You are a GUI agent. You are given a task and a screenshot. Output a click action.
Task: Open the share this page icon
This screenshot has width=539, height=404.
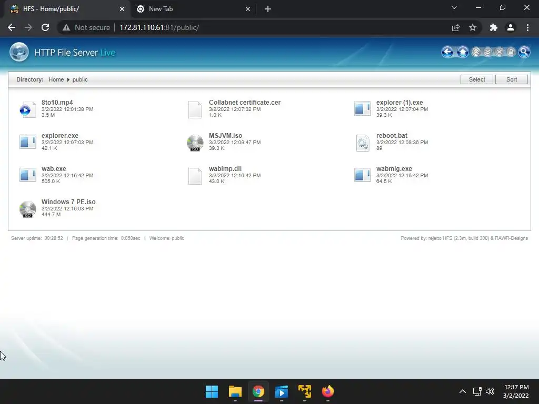(456, 27)
